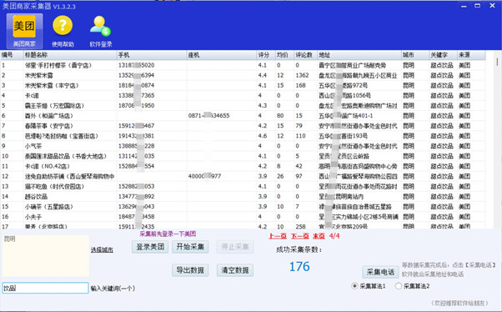Sort by the 评论数 column header
502x312 pixels.
[x=305, y=55]
